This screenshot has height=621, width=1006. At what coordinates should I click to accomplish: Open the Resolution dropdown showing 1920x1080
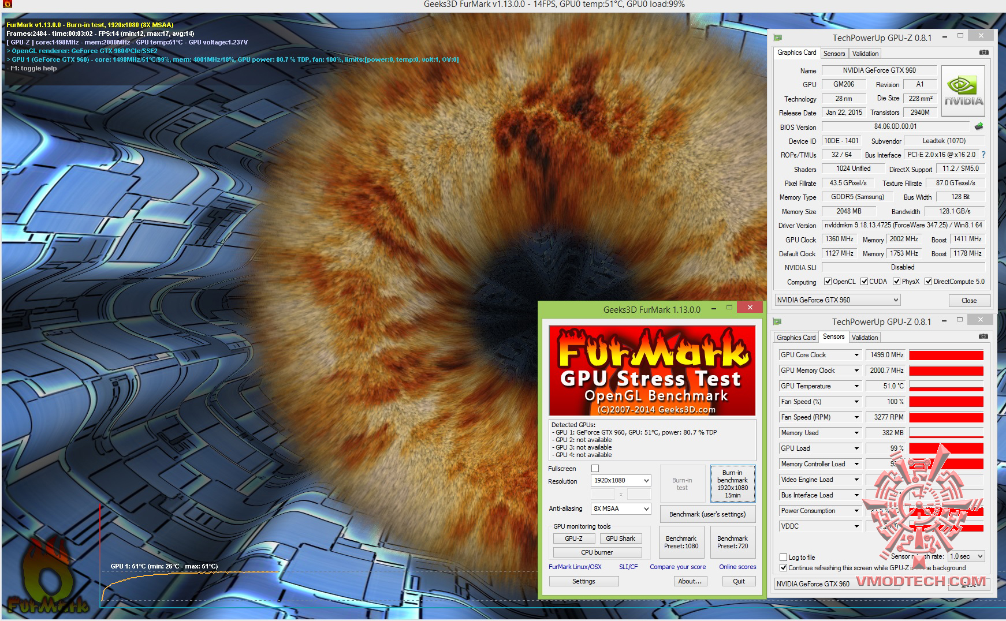point(621,480)
